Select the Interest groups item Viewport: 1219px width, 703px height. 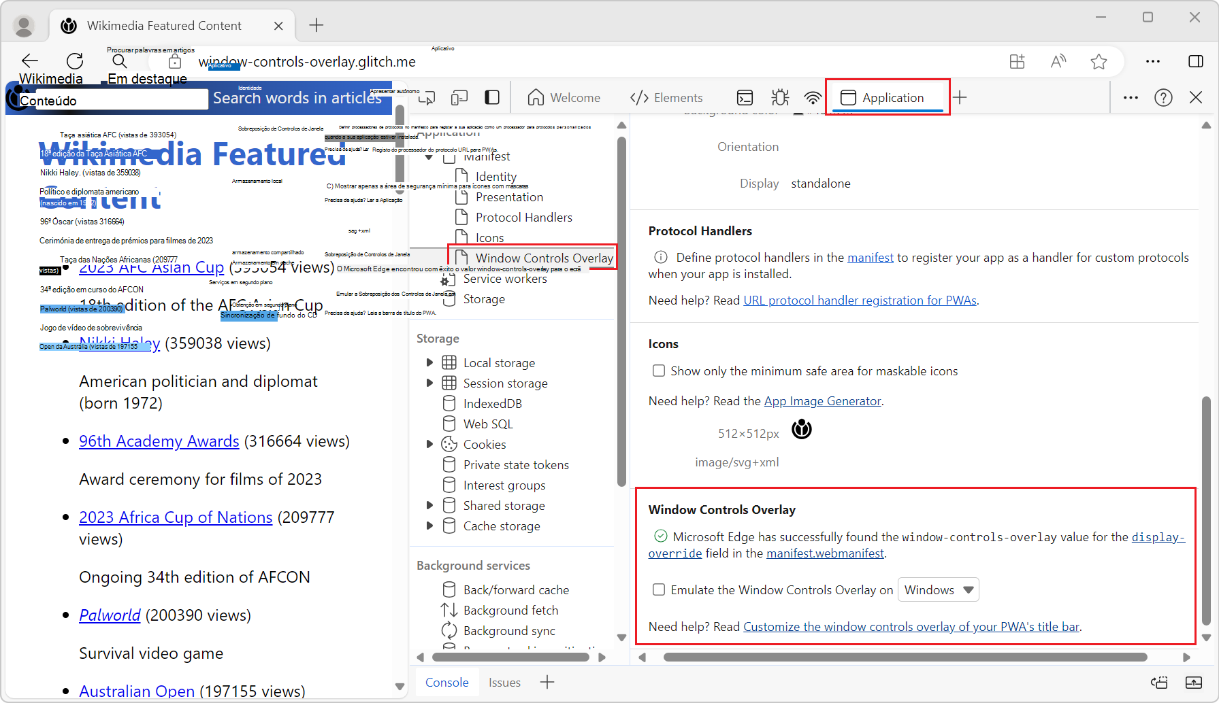pyautogui.click(x=494, y=485)
